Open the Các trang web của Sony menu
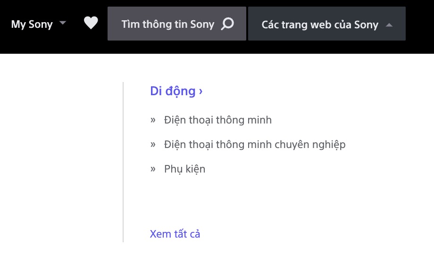The height and width of the screenshot is (280, 434). click(x=320, y=25)
